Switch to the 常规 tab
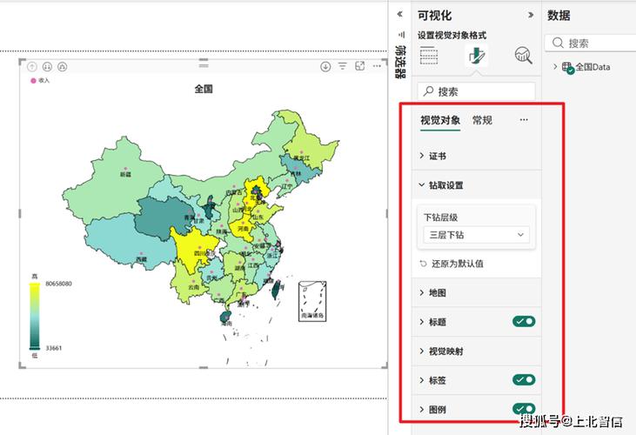Image resolution: width=636 pixels, height=435 pixels. [x=482, y=120]
